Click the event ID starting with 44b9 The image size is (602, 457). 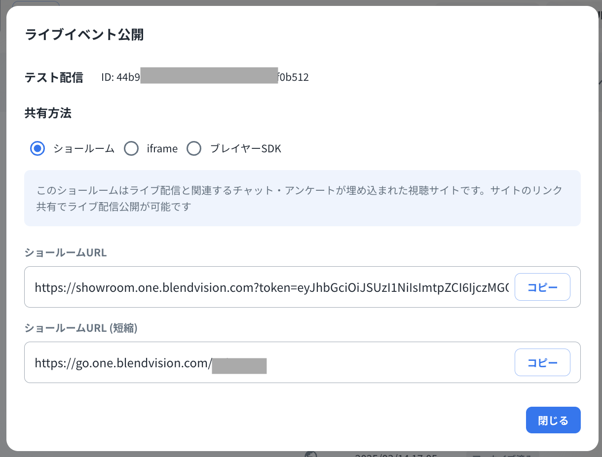click(x=205, y=77)
